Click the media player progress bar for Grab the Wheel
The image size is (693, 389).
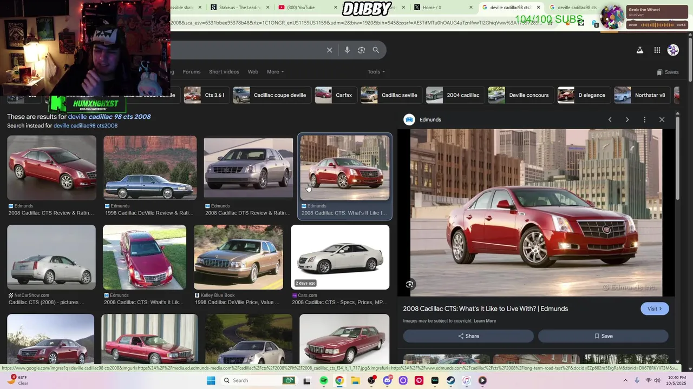657,25
